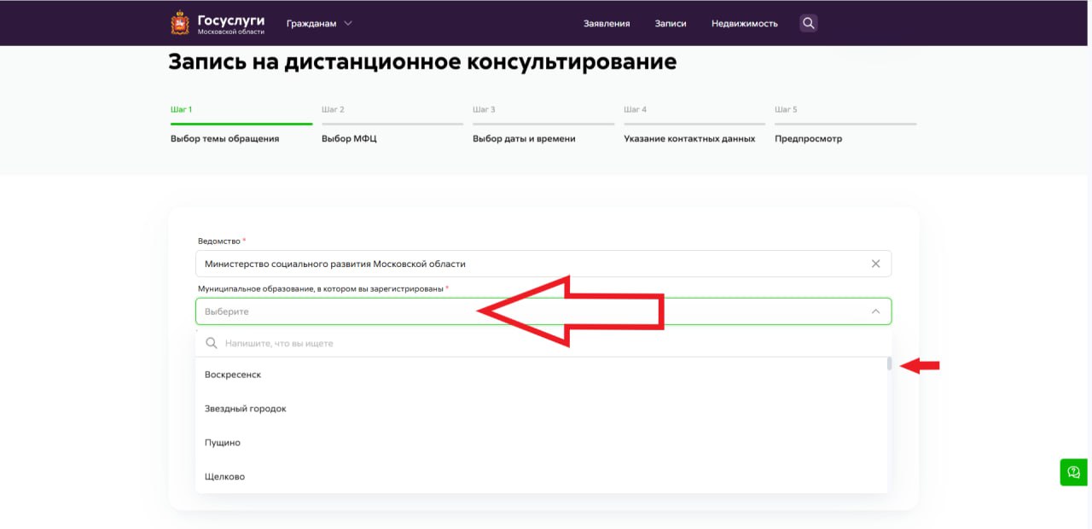The width and height of the screenshot is (1092, 529).
Task: Open the green chat support widget
Action: pos(1073,472)
